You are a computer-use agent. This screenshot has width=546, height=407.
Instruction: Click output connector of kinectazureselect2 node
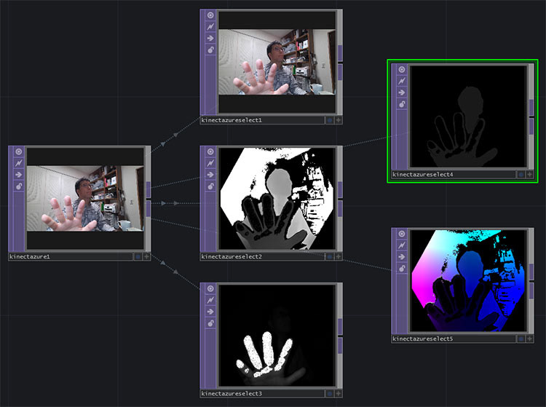point(340,189)
